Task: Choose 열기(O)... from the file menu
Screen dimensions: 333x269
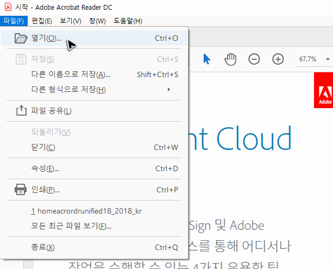Action: point(94,38)
